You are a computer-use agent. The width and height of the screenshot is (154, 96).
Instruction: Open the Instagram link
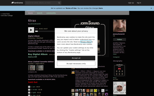[116, 57]
